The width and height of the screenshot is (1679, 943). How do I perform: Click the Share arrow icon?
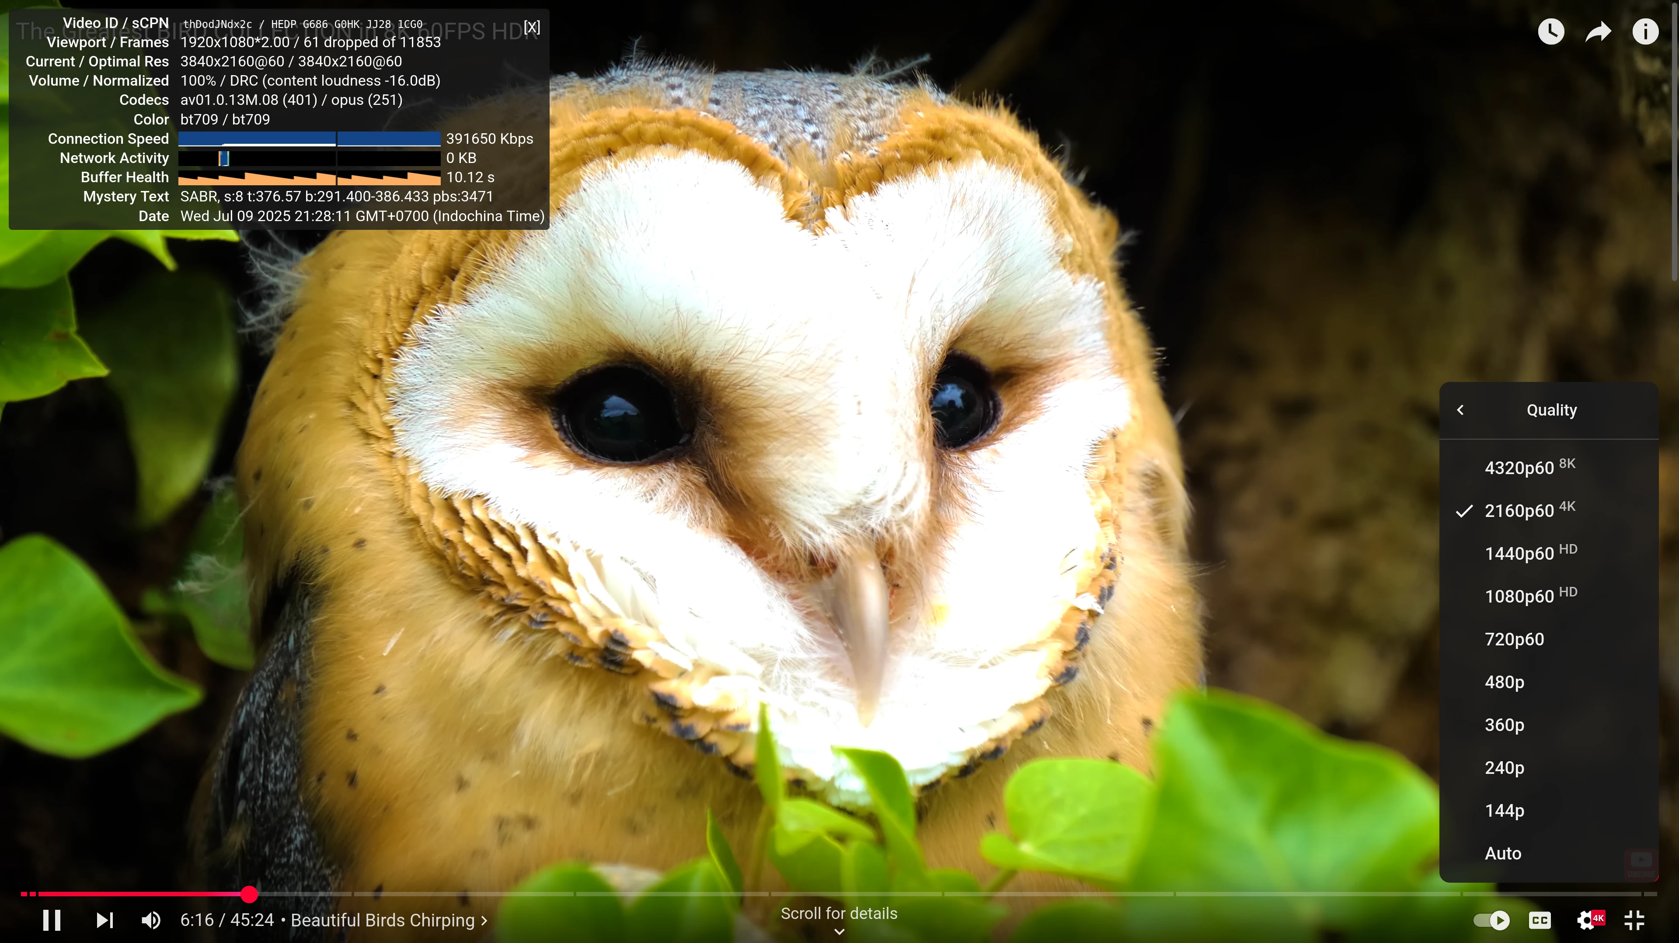(x=1598, y=31)
